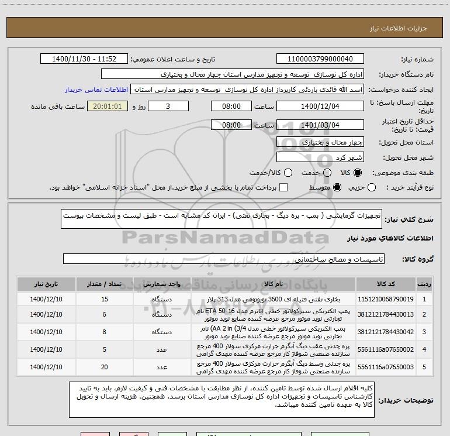Select the کالا radio button

(x=358, y=173)
